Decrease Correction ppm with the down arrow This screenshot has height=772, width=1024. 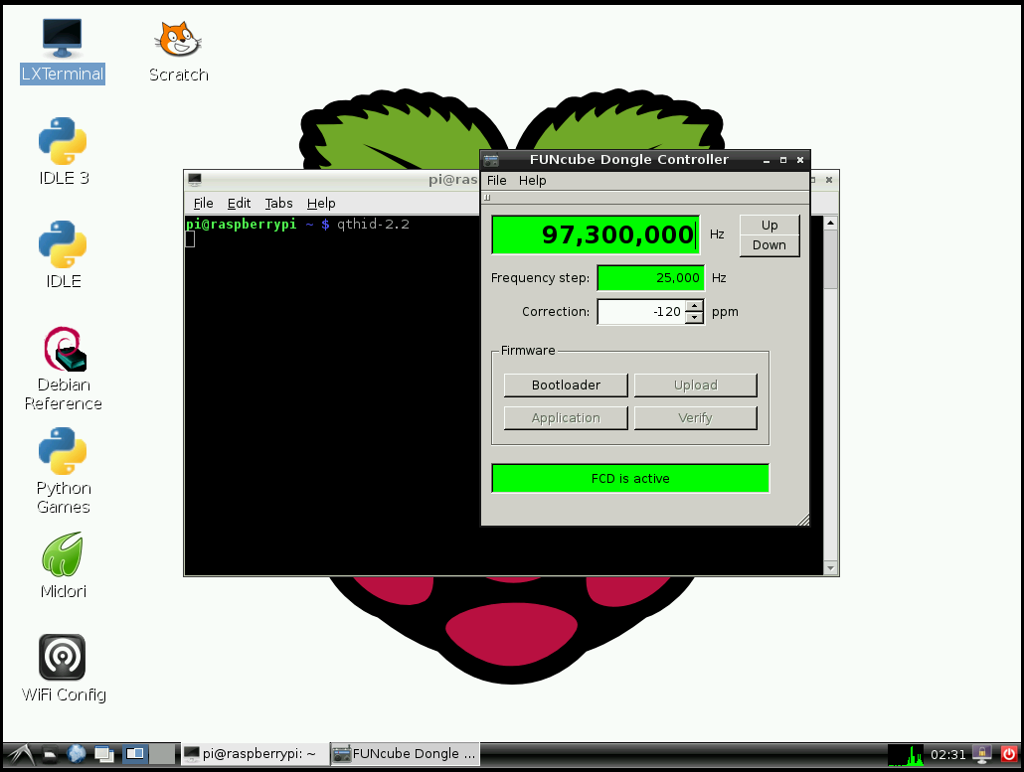pos(695,318)
